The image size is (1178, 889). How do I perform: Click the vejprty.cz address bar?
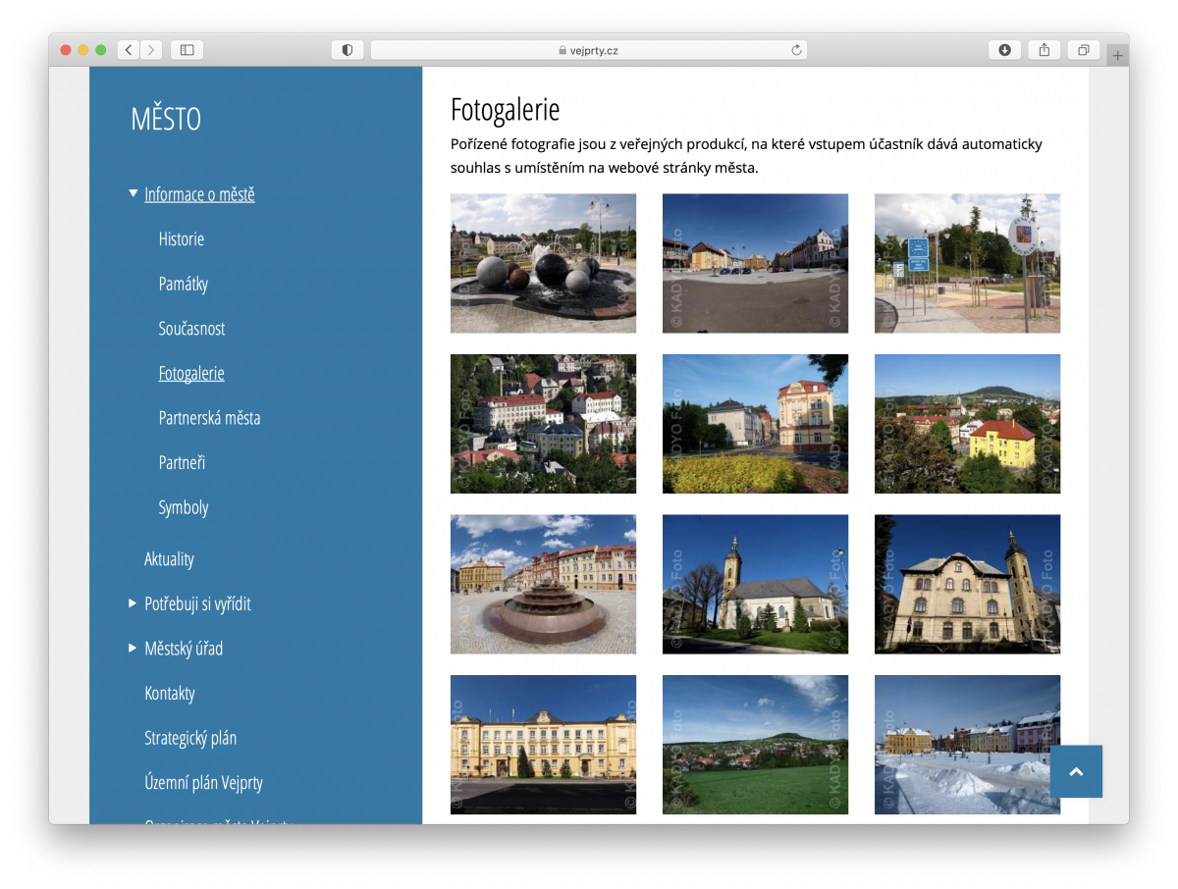[x=589, y=50]
